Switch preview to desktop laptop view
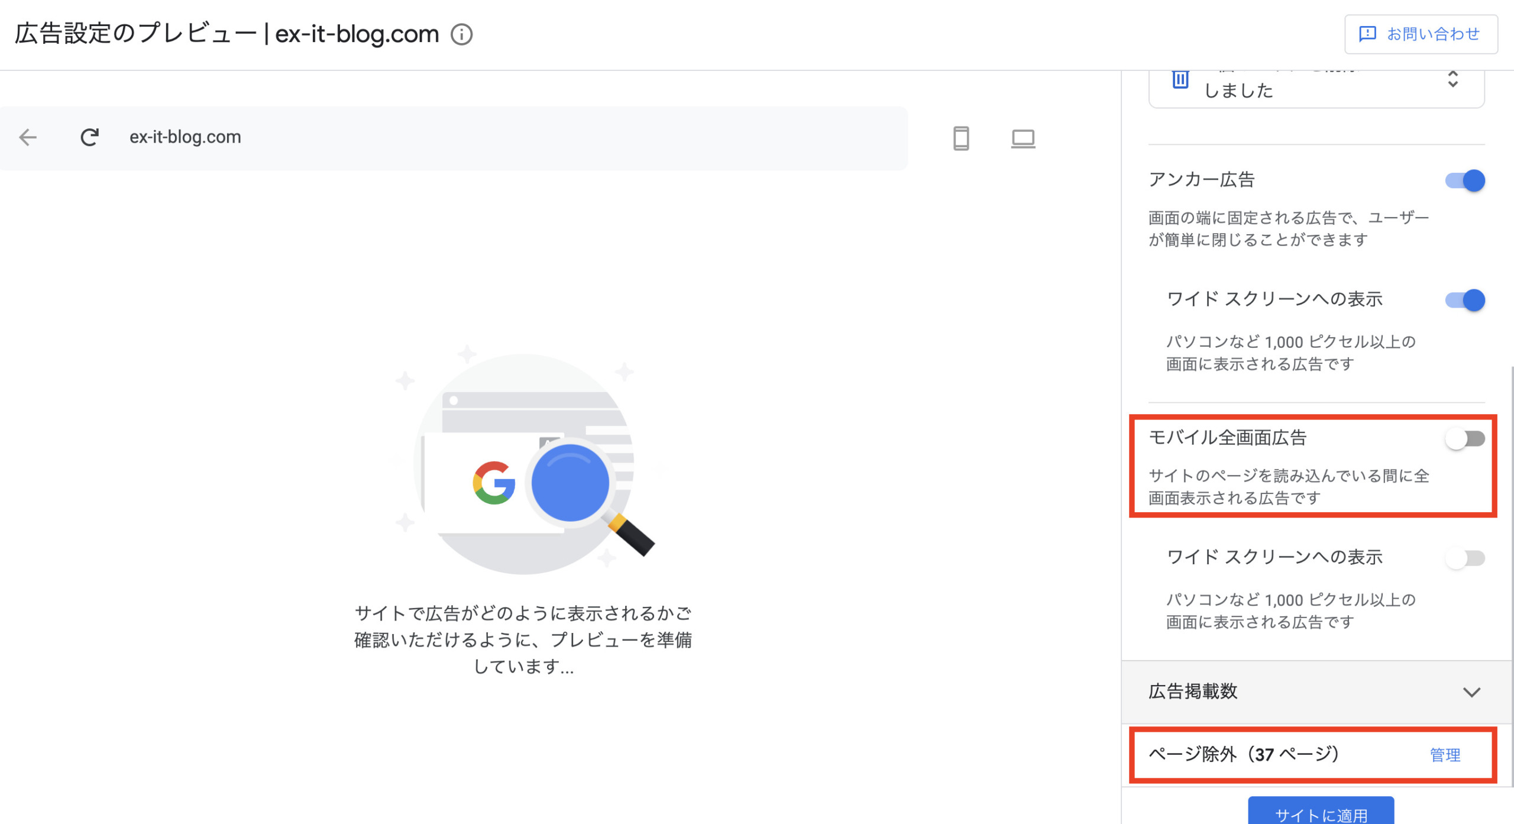 point(1023,139)
